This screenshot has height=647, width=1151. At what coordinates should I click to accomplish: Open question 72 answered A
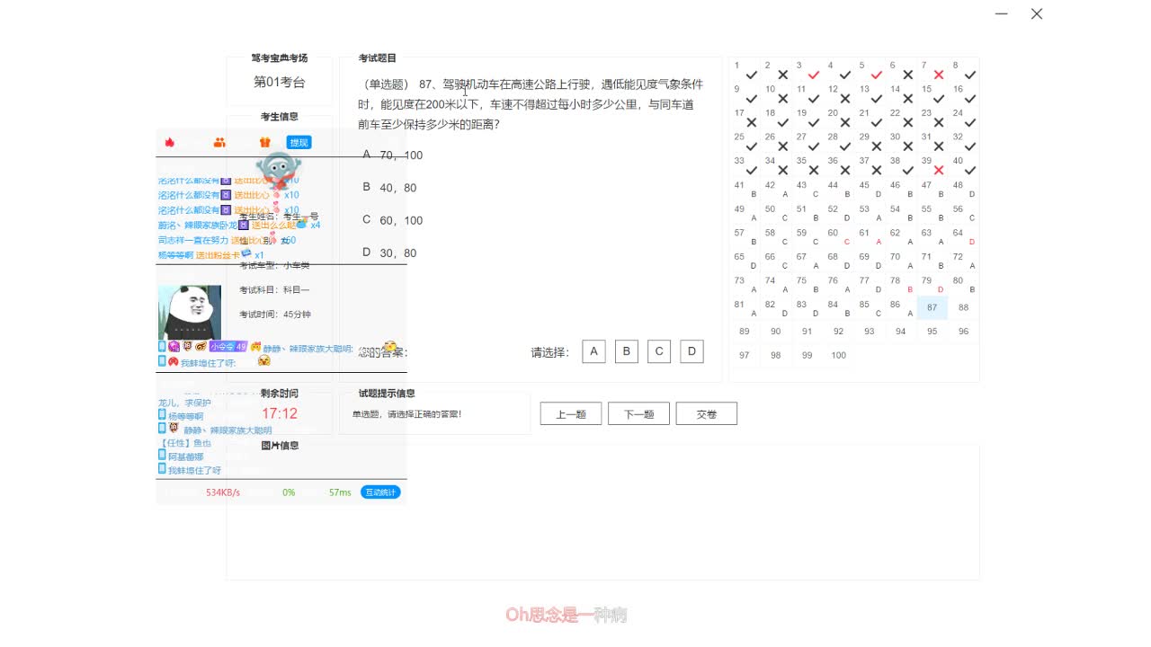tap(963, 261)
